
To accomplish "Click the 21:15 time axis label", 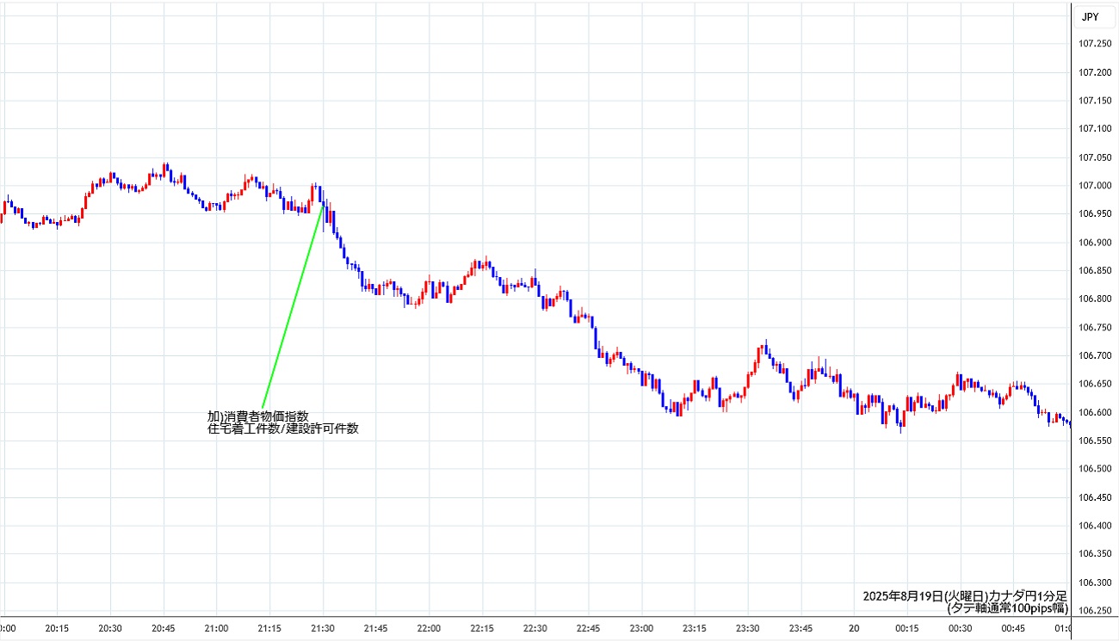I will pos(269,629).
